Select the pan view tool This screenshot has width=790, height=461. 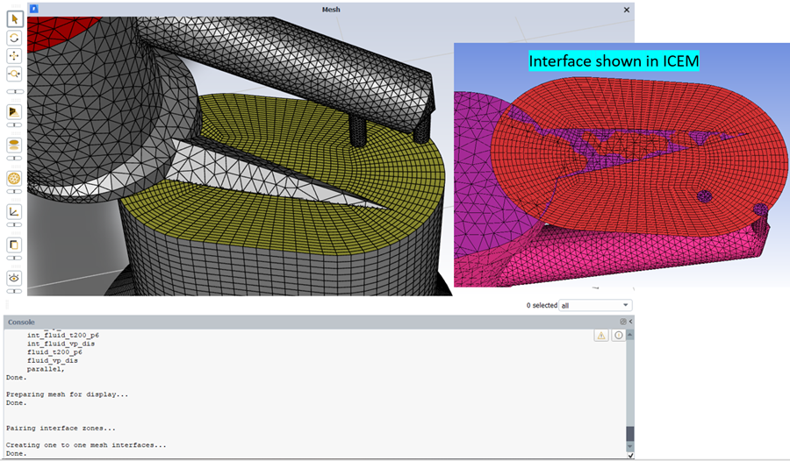15,56
